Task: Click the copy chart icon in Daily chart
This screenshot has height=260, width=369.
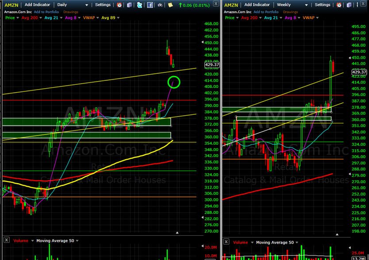Action: [x=129, y=5]
